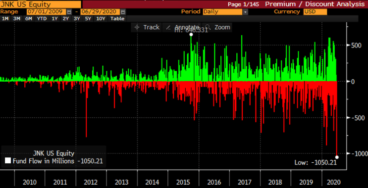Click the Daily period field

click(x=222, y=12)
